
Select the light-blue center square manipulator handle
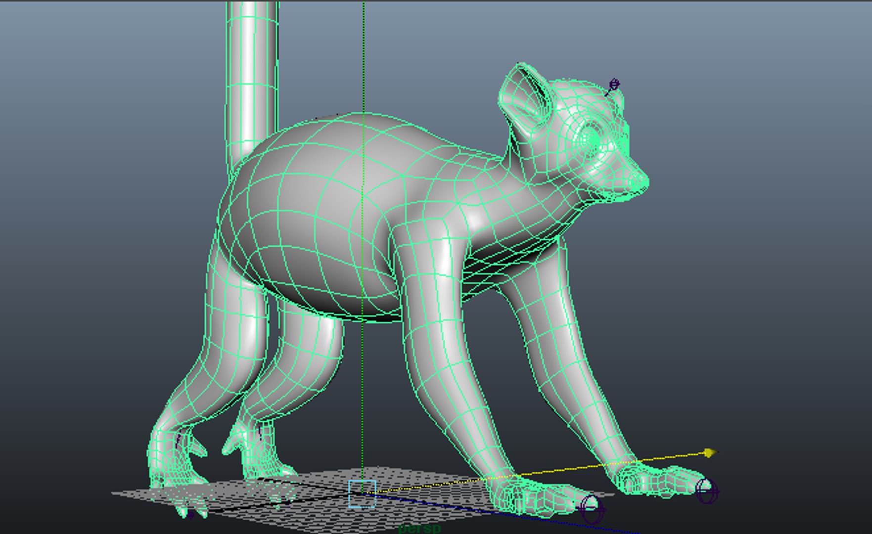363,493
